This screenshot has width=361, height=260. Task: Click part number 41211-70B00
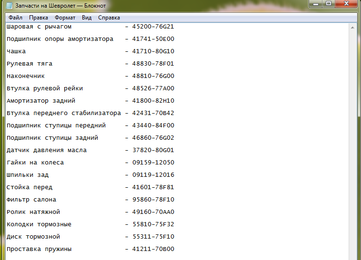(x=153, y=249)
